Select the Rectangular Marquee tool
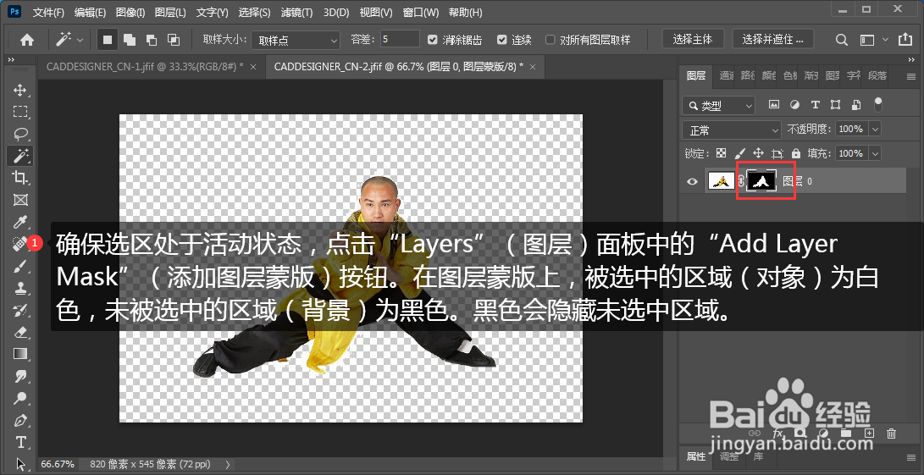 [x=20, y=112]
